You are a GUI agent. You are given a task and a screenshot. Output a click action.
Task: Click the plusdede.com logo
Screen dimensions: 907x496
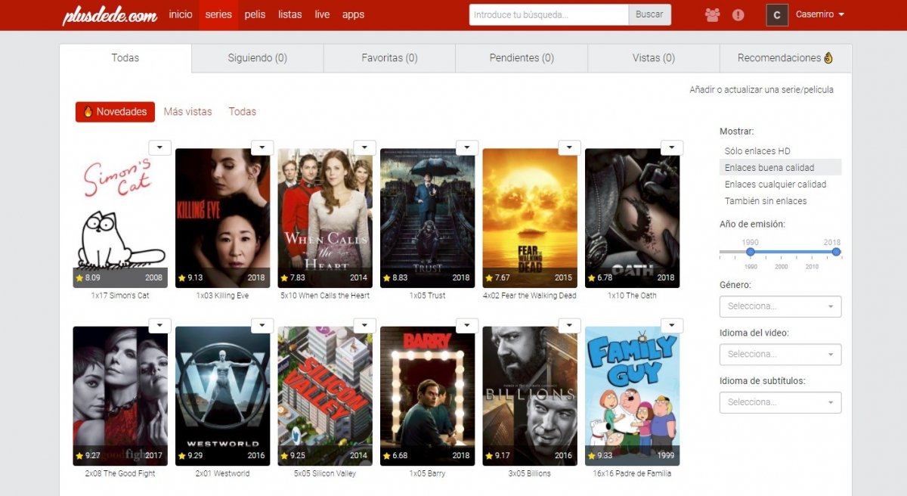click(110, 15)
